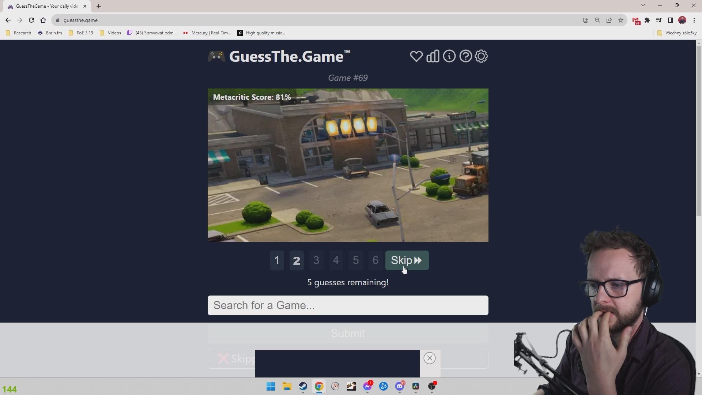Viewport: 702px width, 395px height.
Task: Open Windows Start button in taskbar
Action: (271, 386)
